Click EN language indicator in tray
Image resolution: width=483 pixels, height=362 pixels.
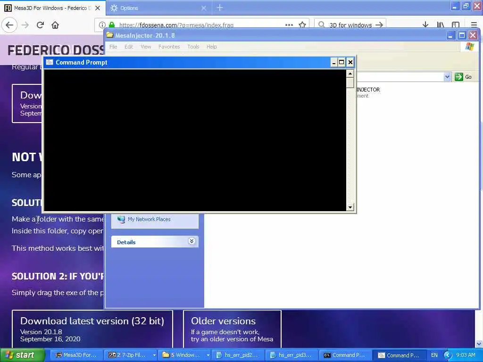coord(434,355)
